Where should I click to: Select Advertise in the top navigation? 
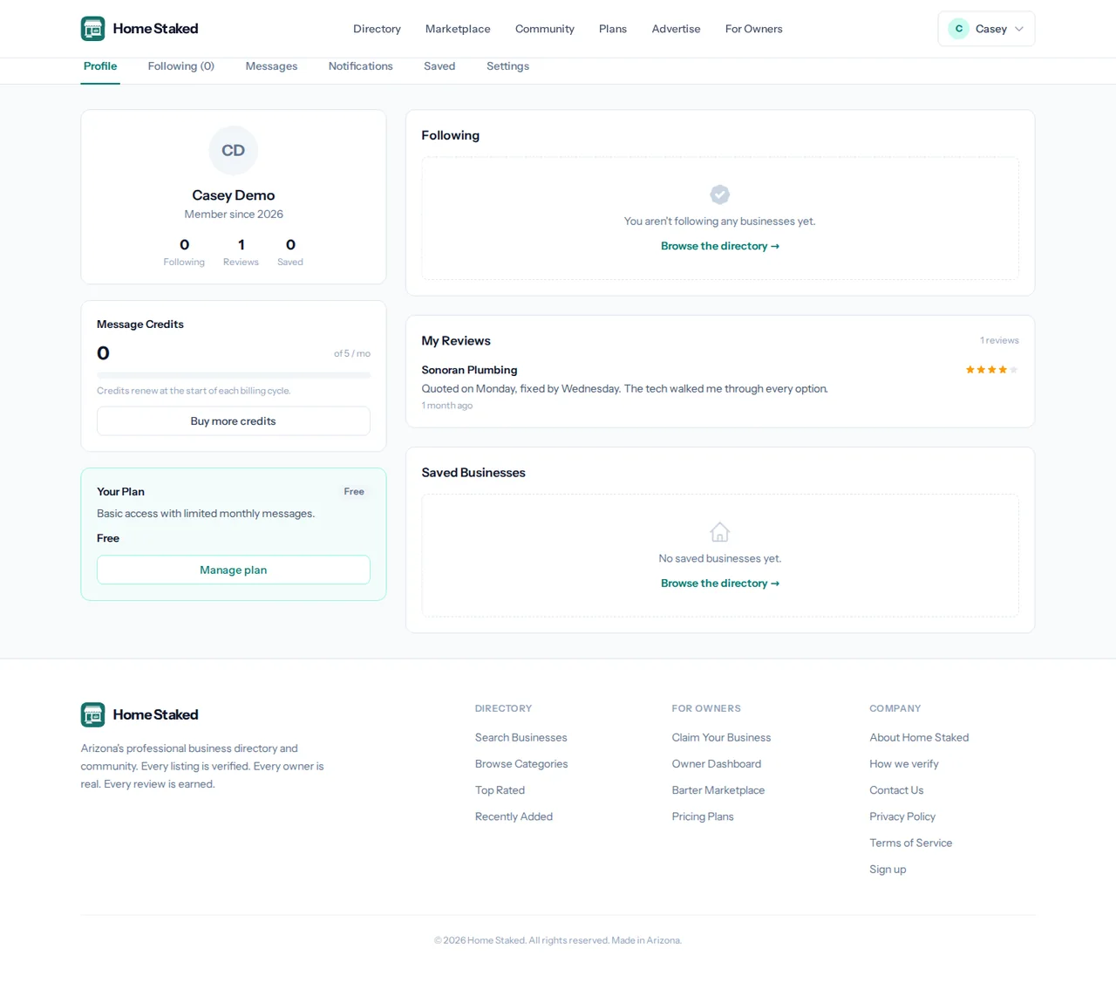[677, 29]
